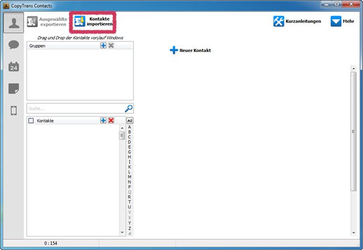Open the Messages speech bubble section
363x250 pixels.
click(13, 45)
